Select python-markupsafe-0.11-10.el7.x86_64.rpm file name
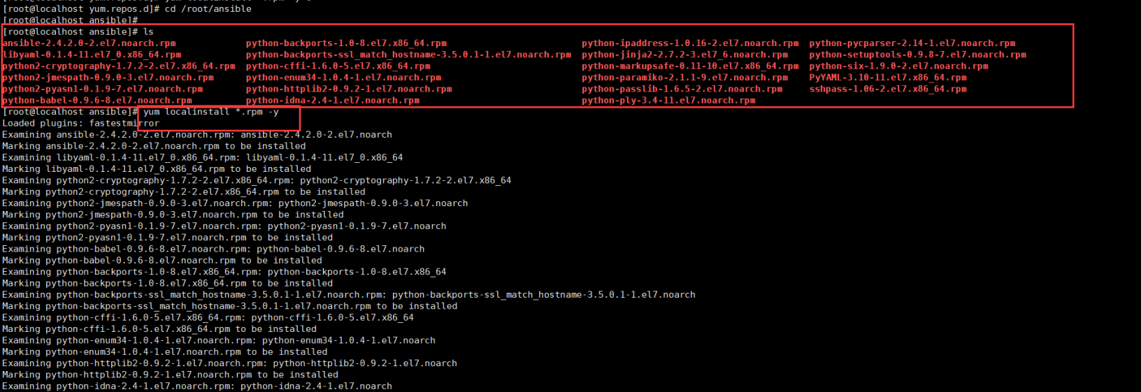Viewport: 1141px width, 392px height. coord(690,66)
